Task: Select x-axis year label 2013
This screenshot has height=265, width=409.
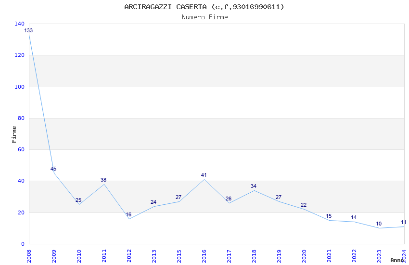Action: pyautogui.click(x=154, y=256)
